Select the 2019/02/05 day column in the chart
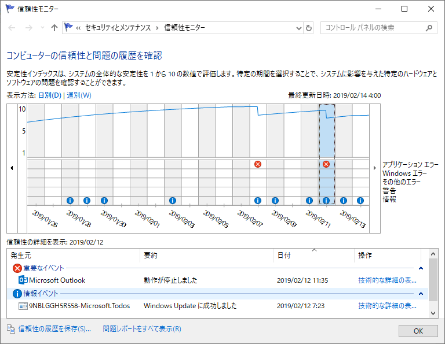 (x=207, y=154)
